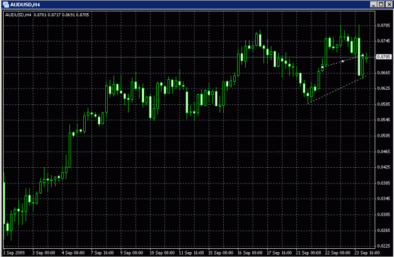Click the 0.8585 price axis label
Image resolution: width=394 pixels, height=257 pixels.
[x=384, y=104]
